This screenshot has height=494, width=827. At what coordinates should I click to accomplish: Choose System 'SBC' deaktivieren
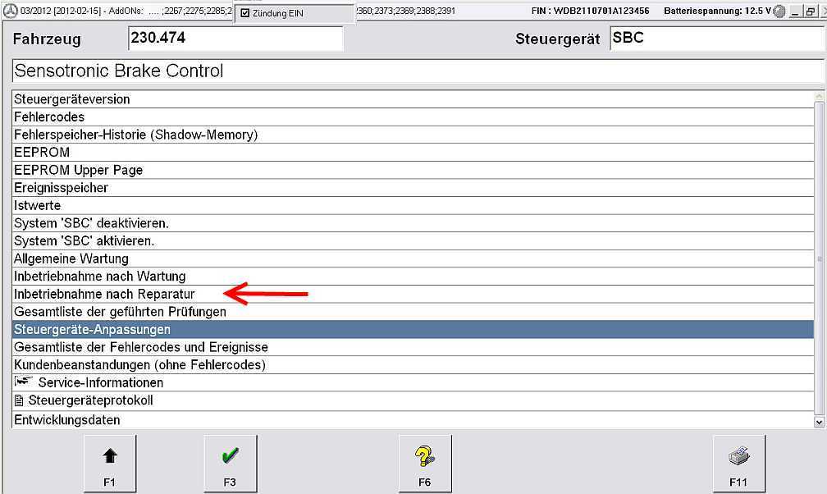tap(91, 223)
